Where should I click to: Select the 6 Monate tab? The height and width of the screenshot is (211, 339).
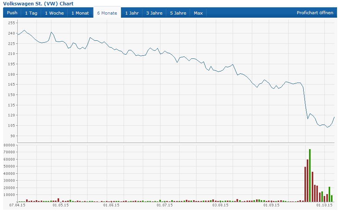point(107,13)
